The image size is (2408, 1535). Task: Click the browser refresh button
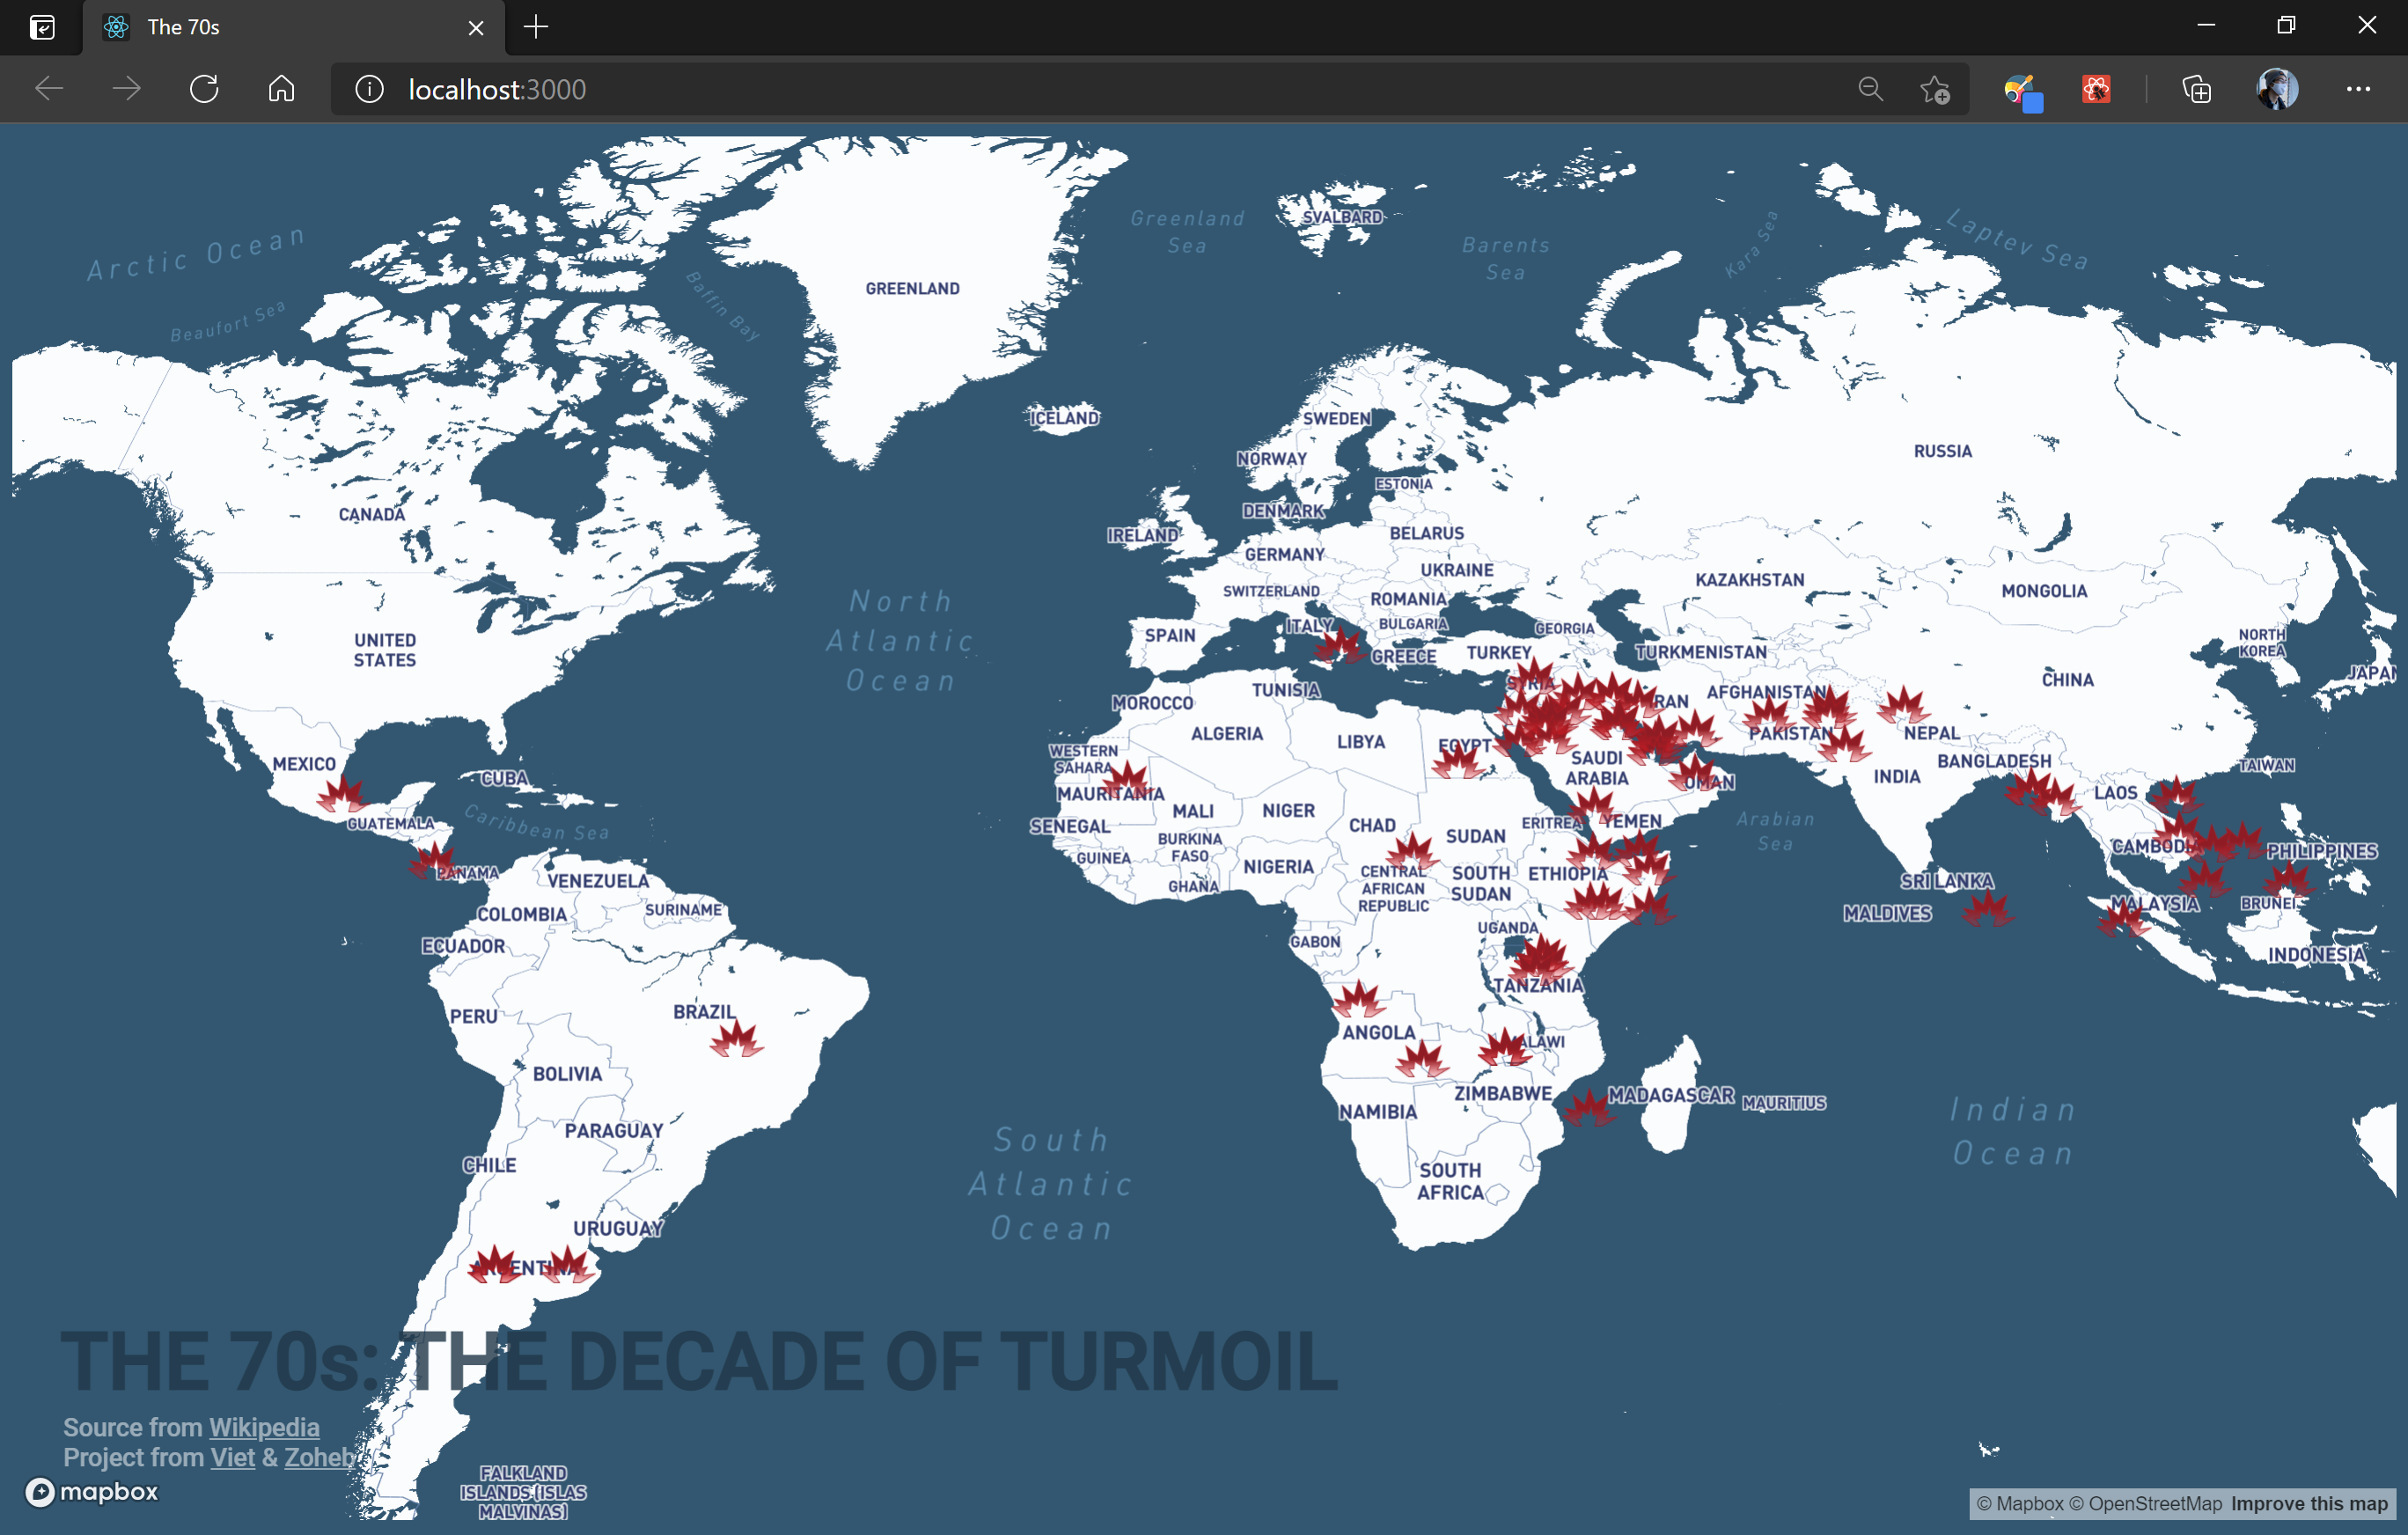(x=204, y=89)
